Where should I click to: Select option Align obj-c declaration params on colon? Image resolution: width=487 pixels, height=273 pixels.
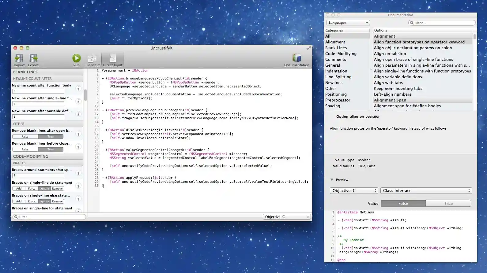point(423,48)
